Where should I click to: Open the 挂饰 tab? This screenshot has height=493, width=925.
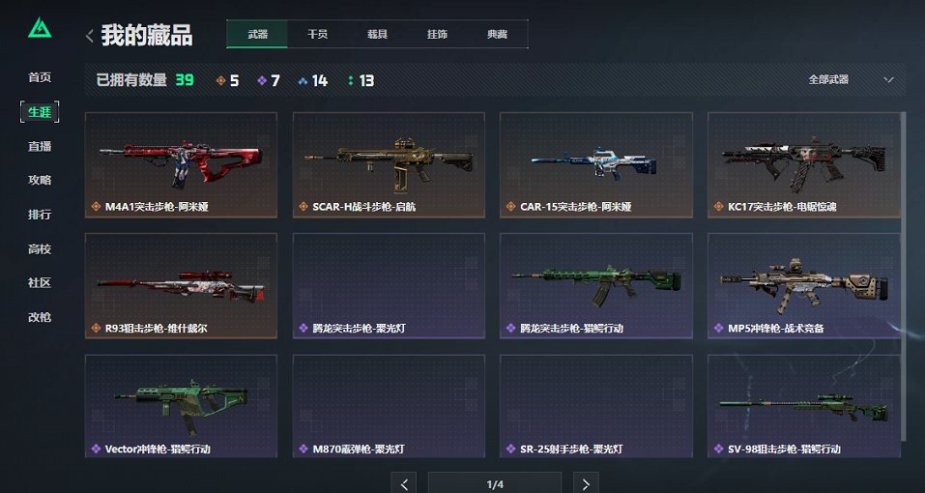point(437,34)
